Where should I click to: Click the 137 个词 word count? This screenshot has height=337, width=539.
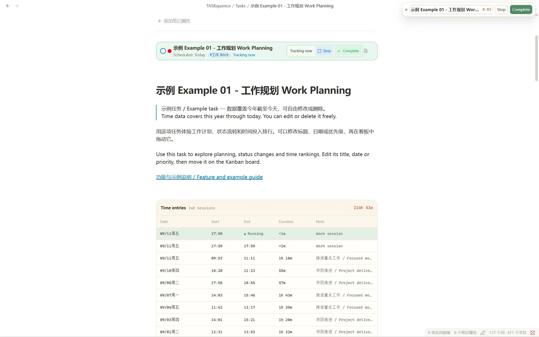[x=497, y=333]
